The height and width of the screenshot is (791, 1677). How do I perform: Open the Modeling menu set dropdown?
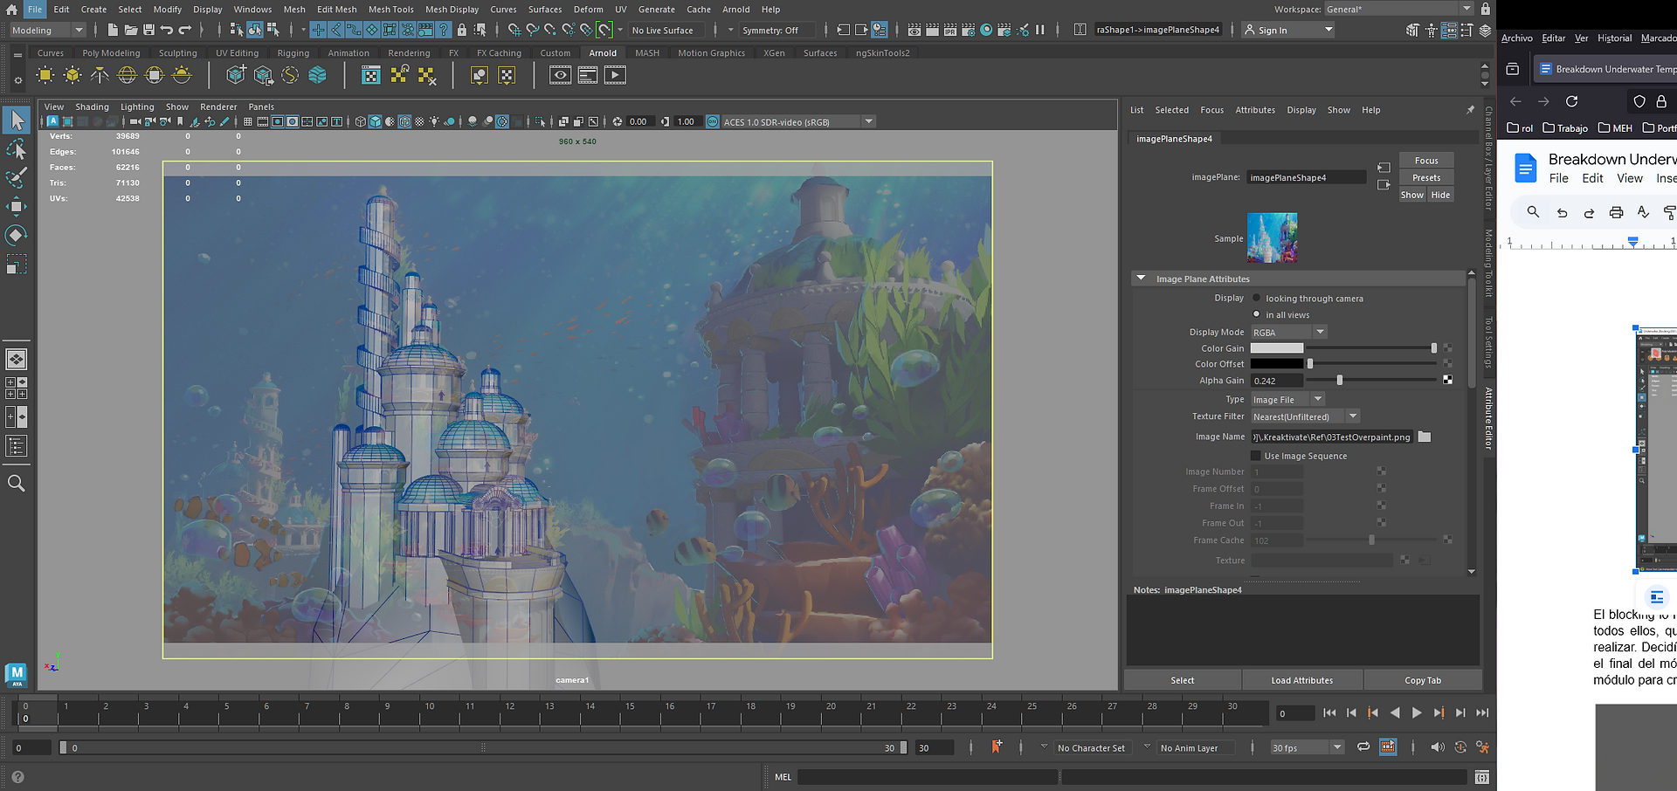click(x=47, y=30)
